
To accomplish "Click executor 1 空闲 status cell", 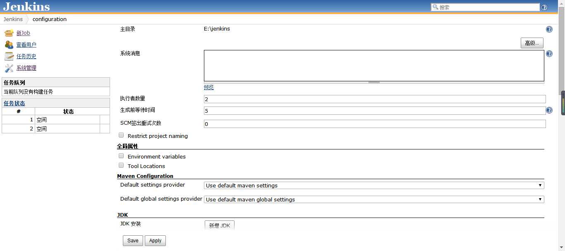I will click(x=67, y=120).
